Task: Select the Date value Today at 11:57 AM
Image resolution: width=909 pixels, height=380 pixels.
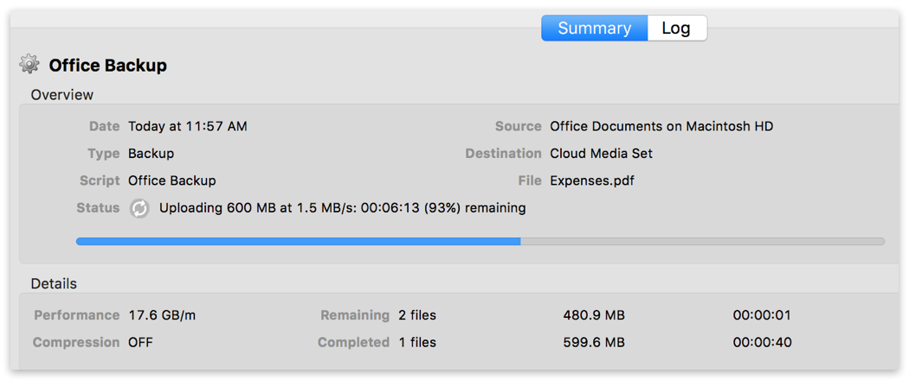Action: coord(188,126)
